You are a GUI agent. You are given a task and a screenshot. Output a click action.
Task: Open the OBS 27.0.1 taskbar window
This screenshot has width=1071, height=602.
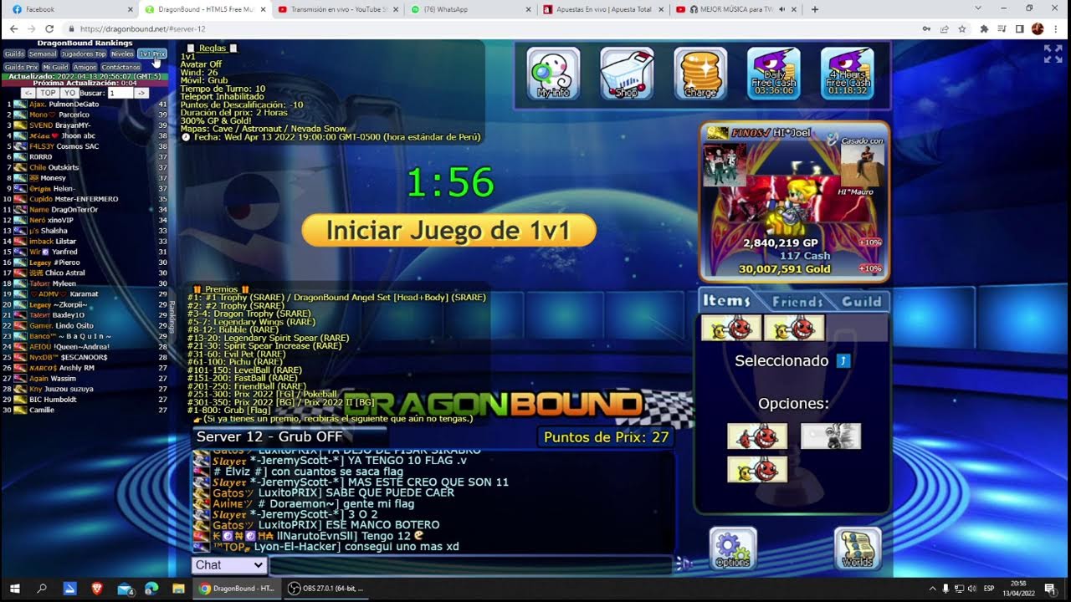(326, 589)
